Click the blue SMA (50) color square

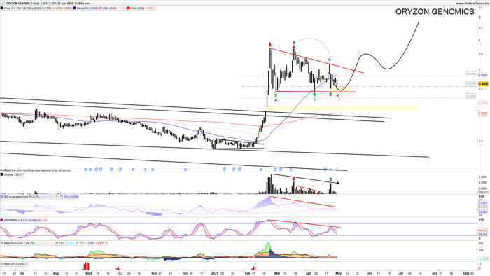point(75,8)
